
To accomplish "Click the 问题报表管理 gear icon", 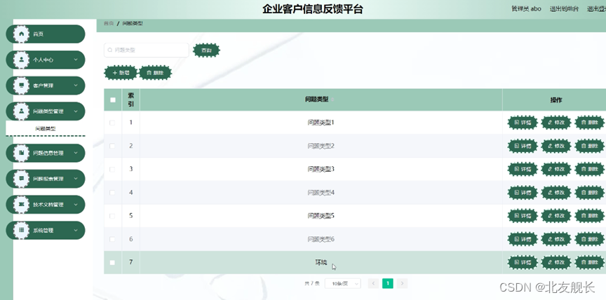I will (x=21, y=179).
